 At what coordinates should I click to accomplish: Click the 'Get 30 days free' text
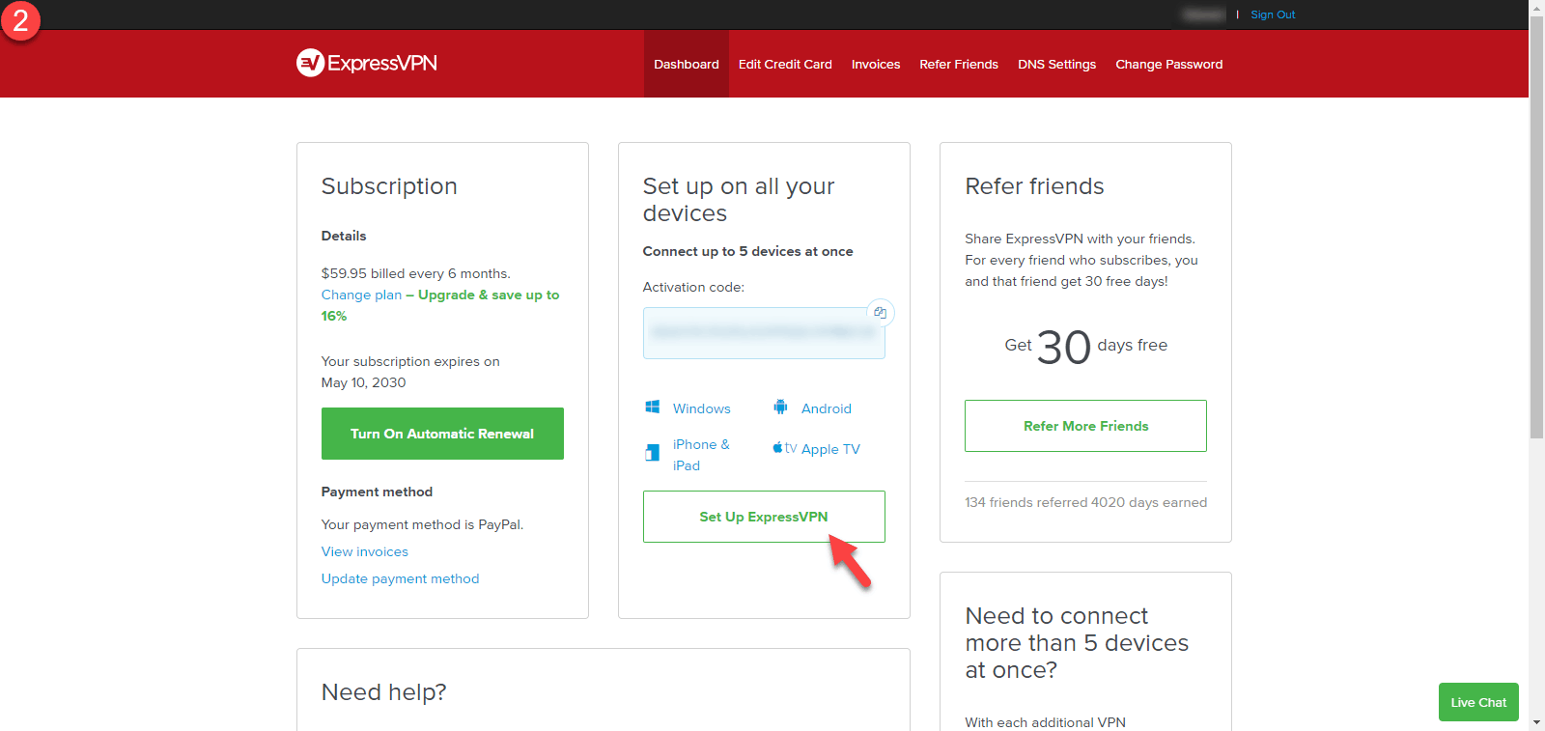[x=1085, y=347]
